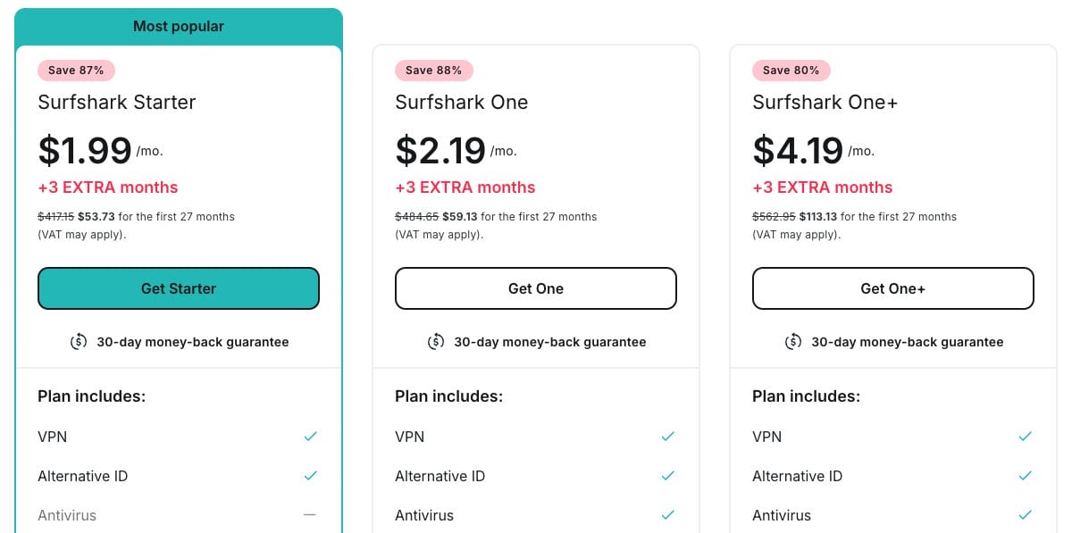1072x533 pixels.
Task: Open the Surfshark One+ plan card header
Action: point(825,102)
